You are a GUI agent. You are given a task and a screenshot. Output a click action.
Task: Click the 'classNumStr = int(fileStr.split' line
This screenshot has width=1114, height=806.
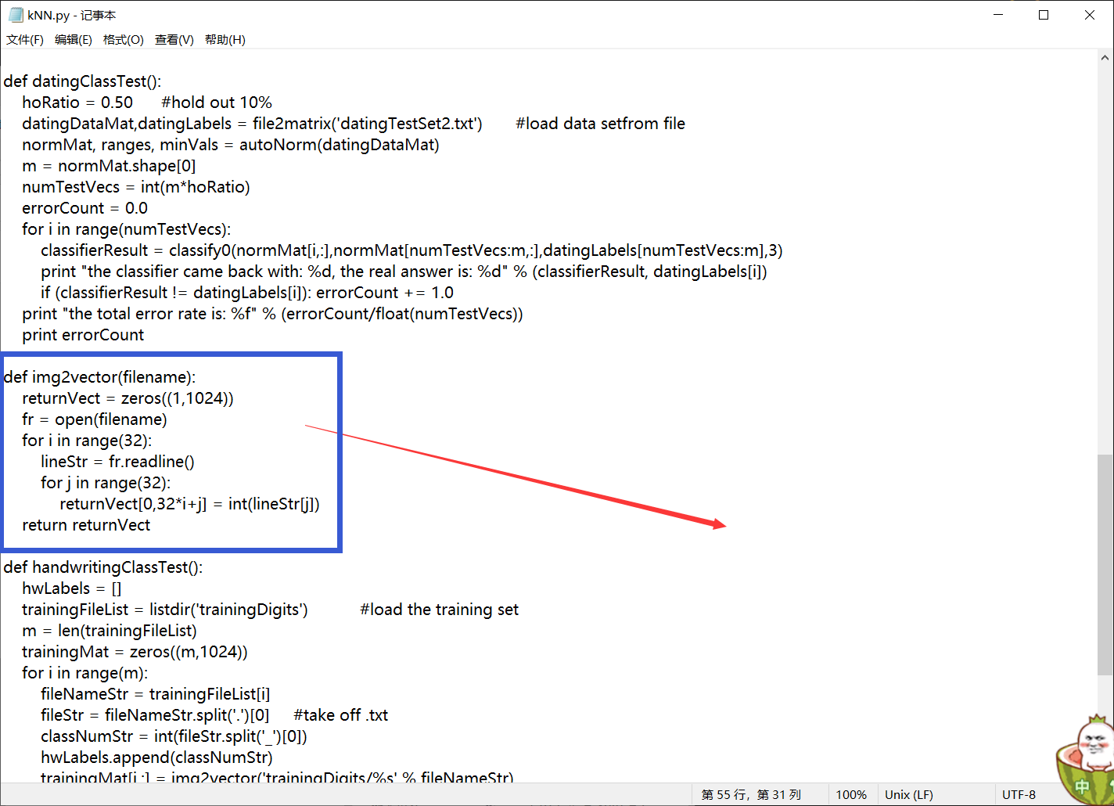(x=174, y=736)
